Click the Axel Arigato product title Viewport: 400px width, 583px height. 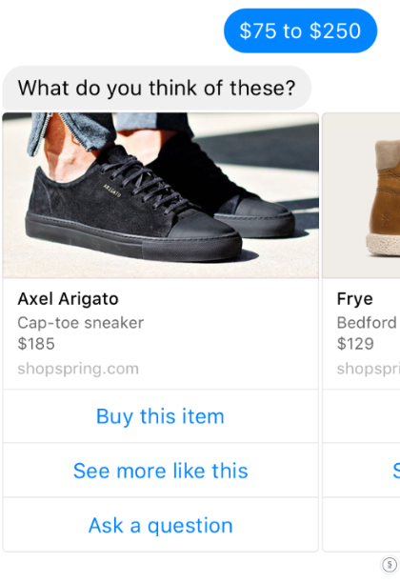[68, 299]
